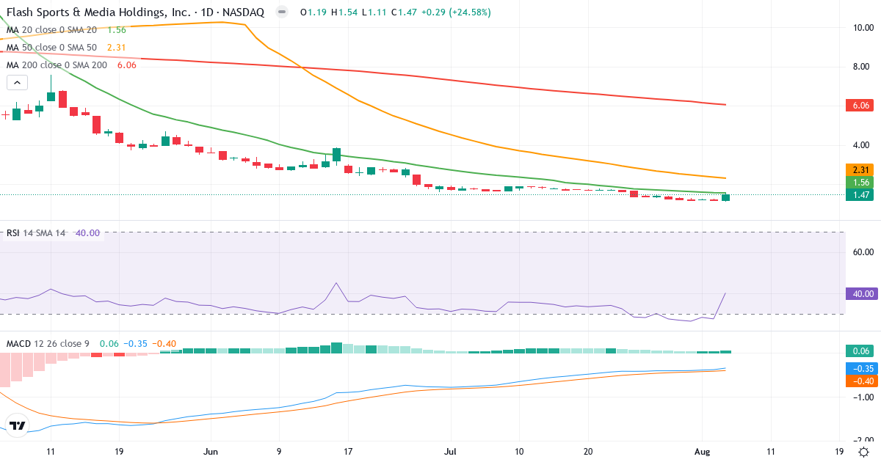The width and height of the screenshot is (881, 462).
Task: Click the +0.29 (+24.58%) change text
Action: (x=455, y=12)
